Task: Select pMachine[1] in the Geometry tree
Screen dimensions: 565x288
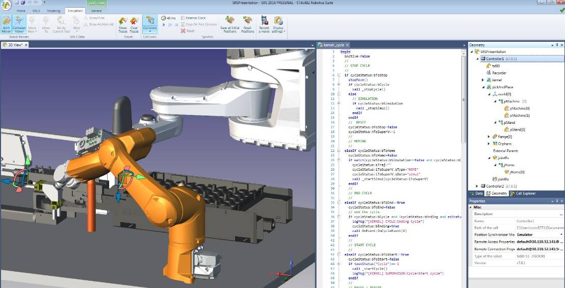Action: tap(517, 116)
